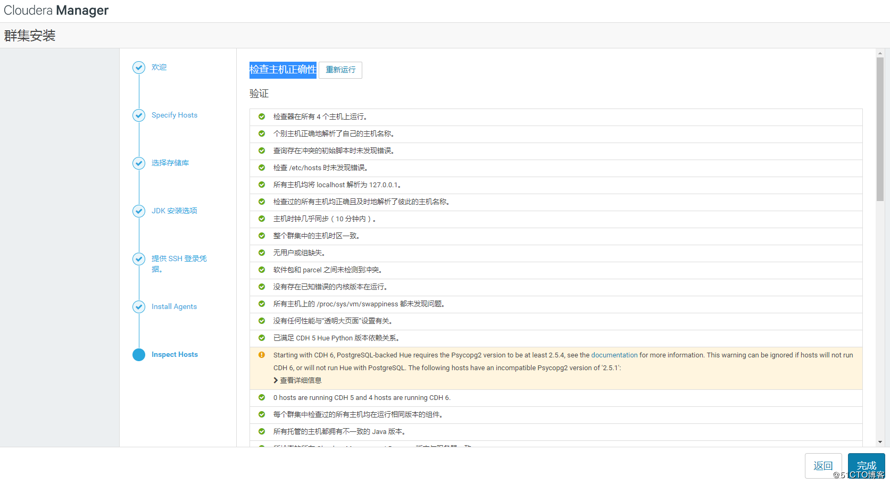
Task: Click the vertical scrollbar thumb
Action: 880,129
